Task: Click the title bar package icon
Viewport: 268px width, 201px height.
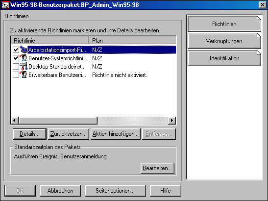Action: (5, 5)
